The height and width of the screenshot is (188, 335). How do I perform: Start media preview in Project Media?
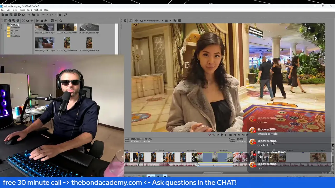pos(37,21)
